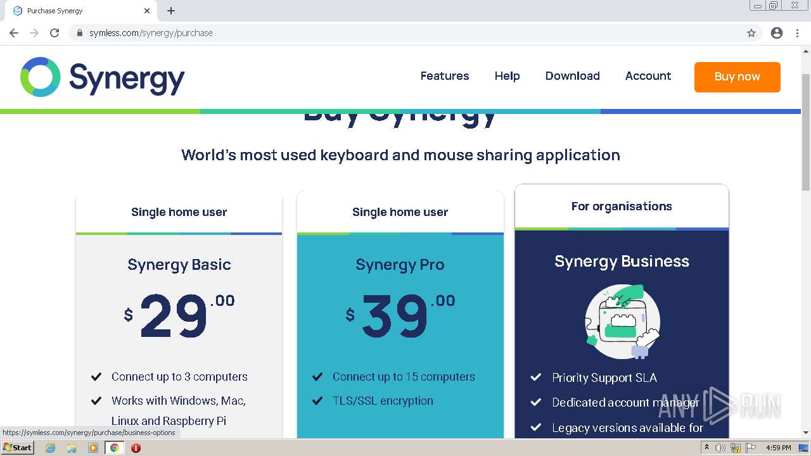
Task: Click the $29.00 price
Action: click(x=179, y=315)
